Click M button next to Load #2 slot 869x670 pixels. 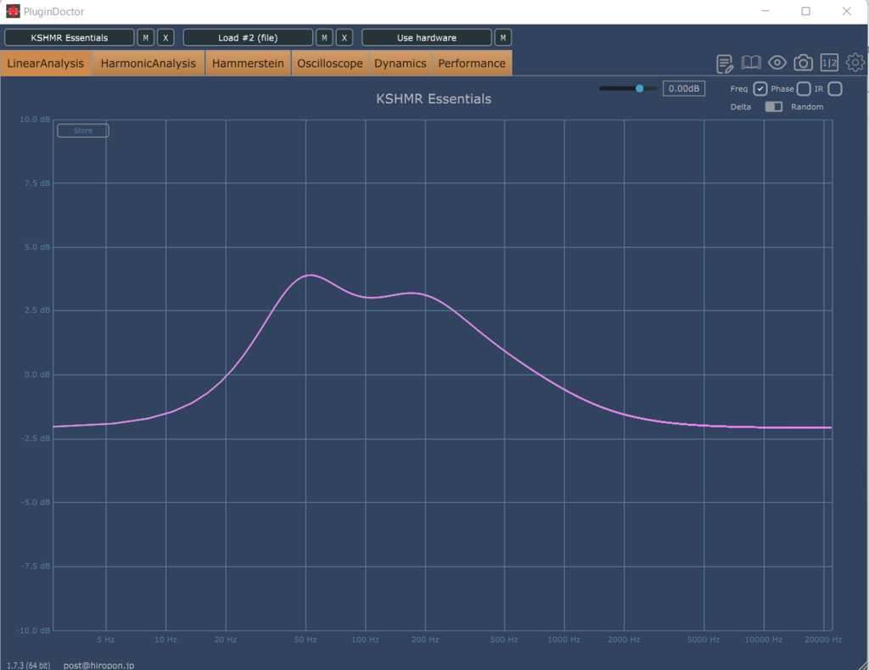(x=324, y=37)
